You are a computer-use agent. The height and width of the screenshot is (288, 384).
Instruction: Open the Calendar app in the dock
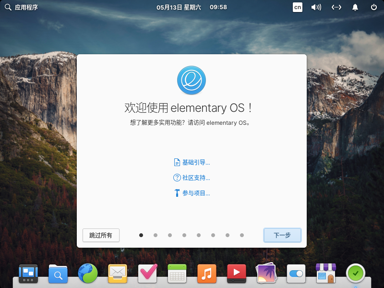(x=177, y=274)
